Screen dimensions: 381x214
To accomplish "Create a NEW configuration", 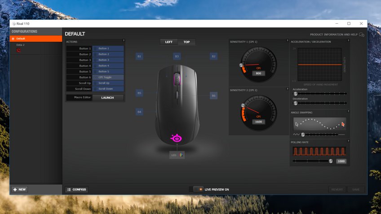I will coord(19,189).
